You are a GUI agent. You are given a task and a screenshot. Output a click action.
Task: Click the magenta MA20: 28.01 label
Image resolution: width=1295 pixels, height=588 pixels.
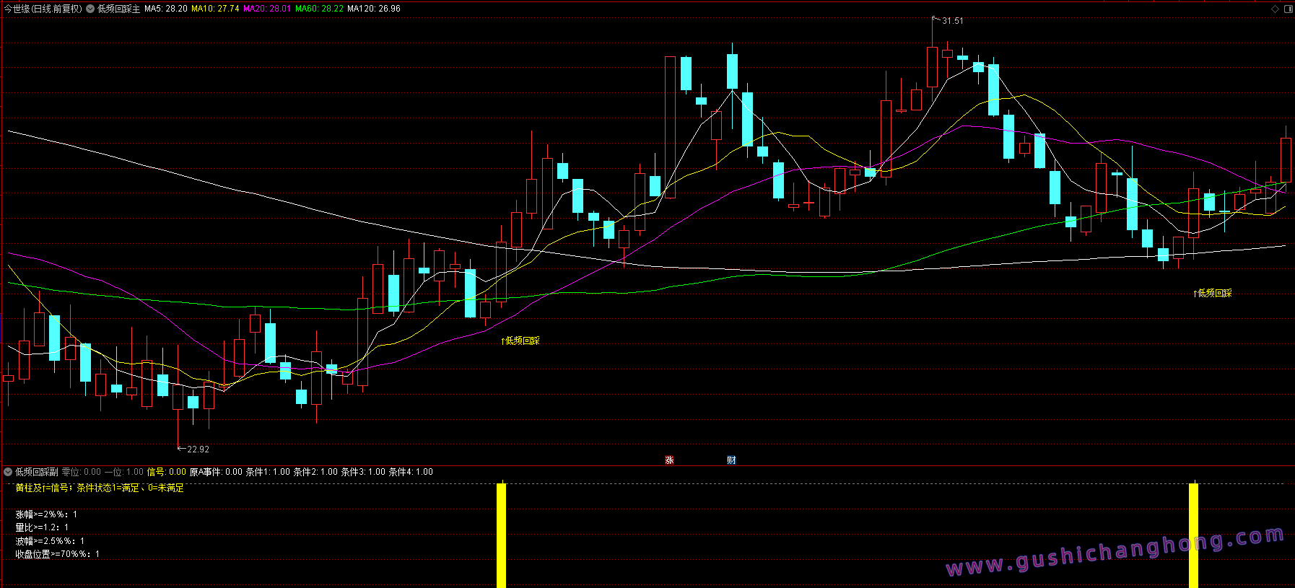tap(267, 9)
